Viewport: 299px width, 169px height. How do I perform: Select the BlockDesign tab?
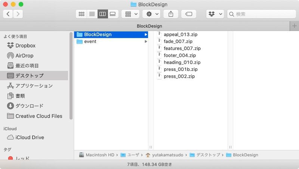(149, 26)
